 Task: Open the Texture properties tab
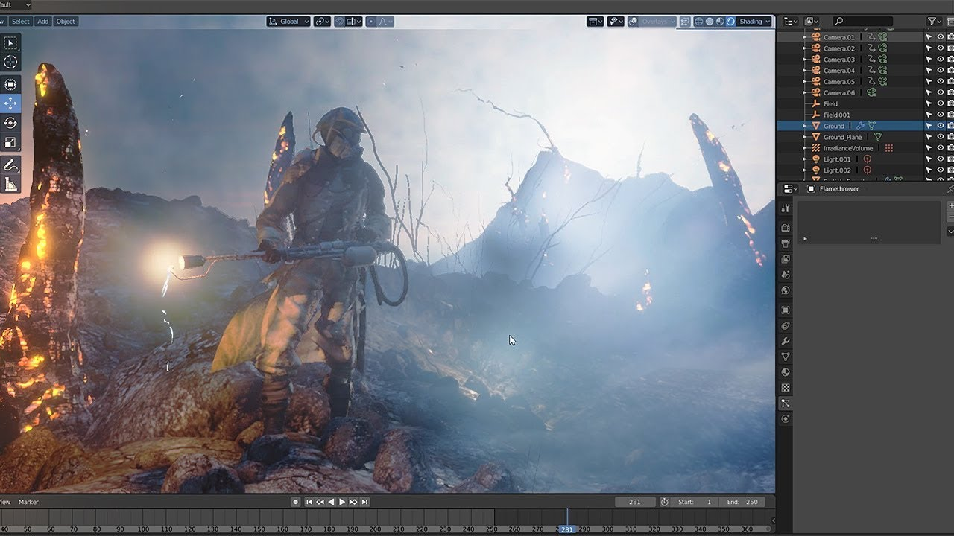[786, 388]
